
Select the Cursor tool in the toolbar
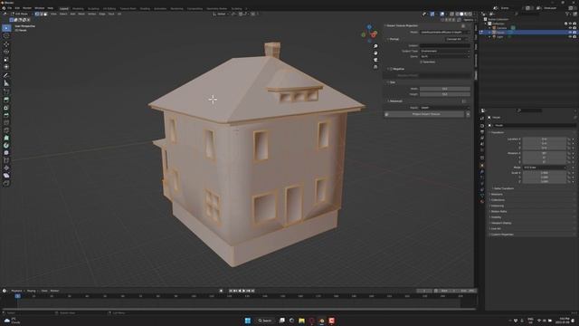click(6, 36)
